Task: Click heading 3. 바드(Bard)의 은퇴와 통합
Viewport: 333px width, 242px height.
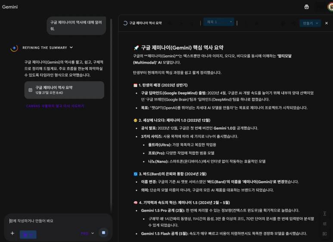Action: coord(173,174)
